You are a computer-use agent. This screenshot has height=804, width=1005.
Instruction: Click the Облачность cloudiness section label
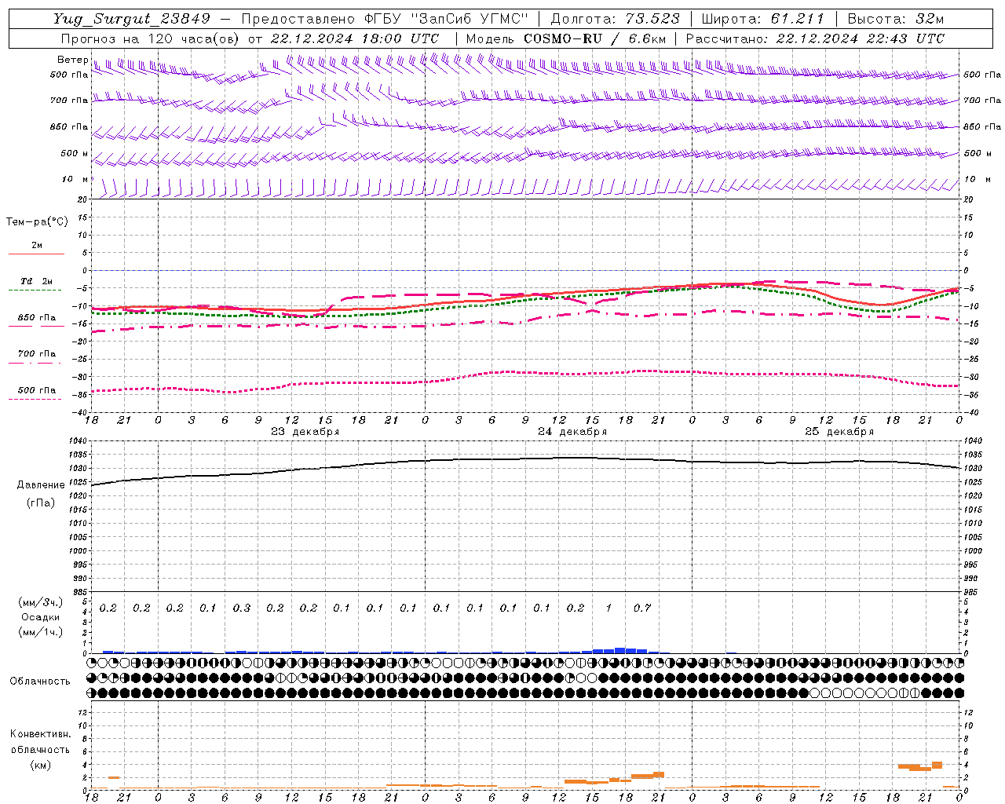pos(40,681)
